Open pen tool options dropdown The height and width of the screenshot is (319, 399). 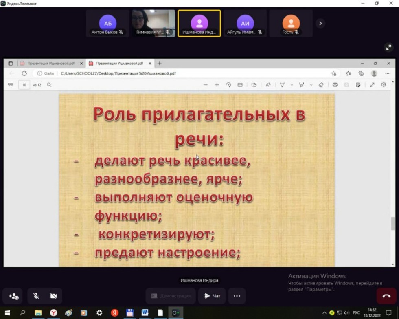coord(311,85)
